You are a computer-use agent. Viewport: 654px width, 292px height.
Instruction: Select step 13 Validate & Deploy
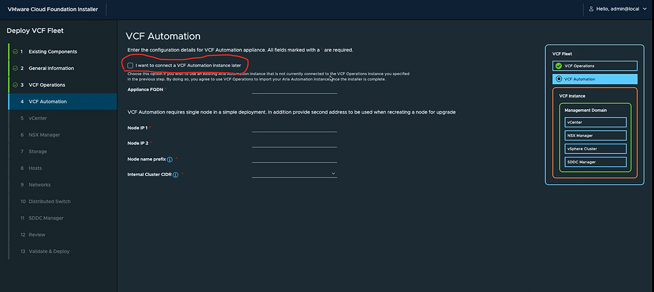pos(62,251)
